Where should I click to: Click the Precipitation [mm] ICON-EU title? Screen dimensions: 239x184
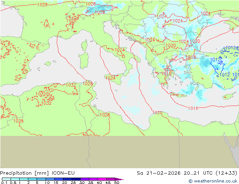38,173
